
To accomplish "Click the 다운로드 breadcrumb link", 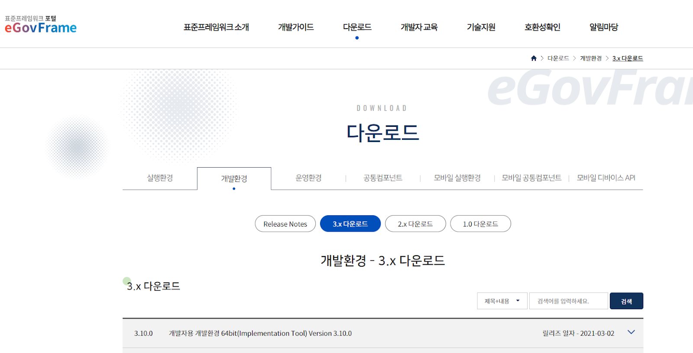I will tap(558, 58).
